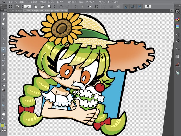The height and width of the screenshot is (136, 181).
Task: Switch to the イラスト10 canvas tab
Action: pos(15,11)
